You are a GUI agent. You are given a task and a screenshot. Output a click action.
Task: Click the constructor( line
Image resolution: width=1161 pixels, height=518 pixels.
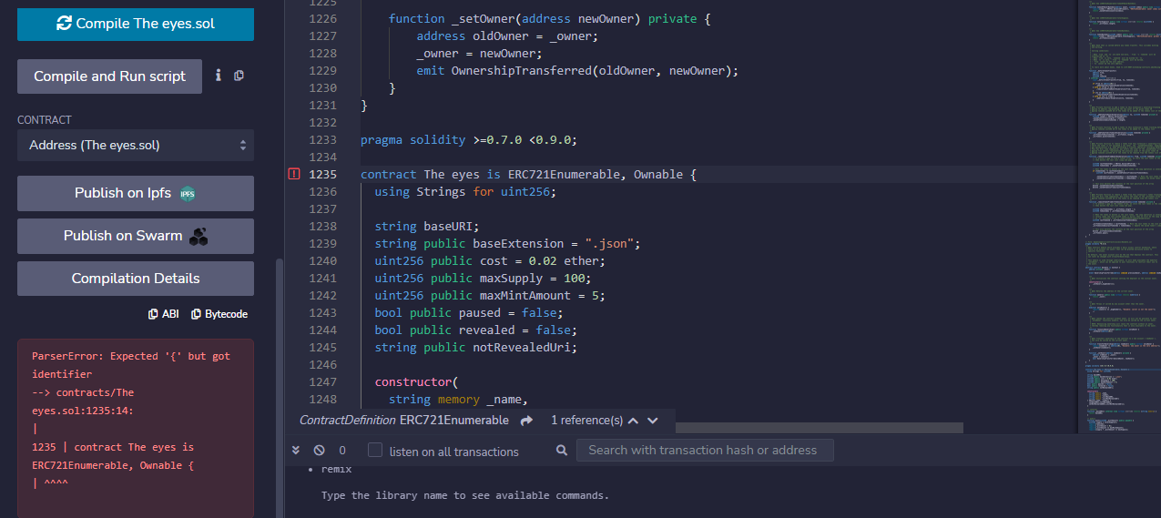click(x=417, y=381)
